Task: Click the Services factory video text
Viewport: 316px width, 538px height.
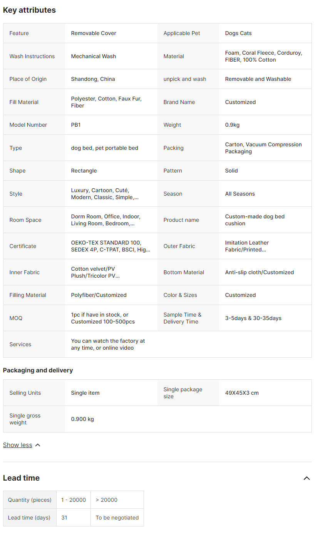Action: click(x=108, y=344)
